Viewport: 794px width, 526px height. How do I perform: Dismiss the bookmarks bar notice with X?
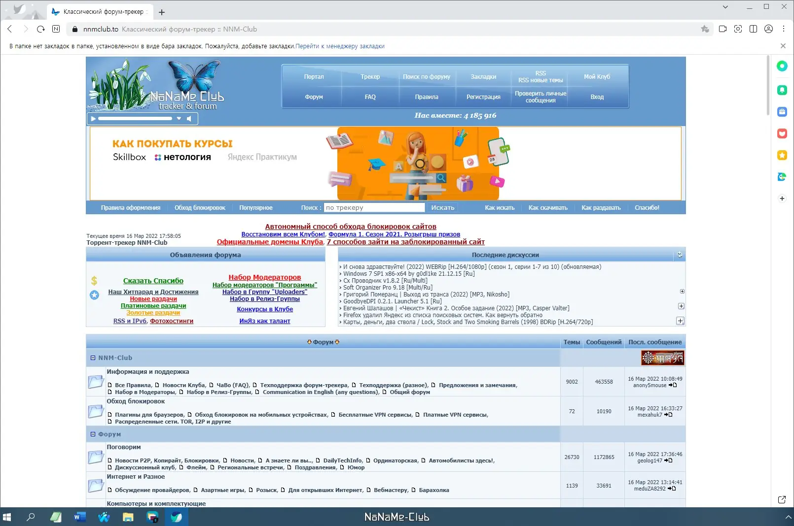click(783, 46)
